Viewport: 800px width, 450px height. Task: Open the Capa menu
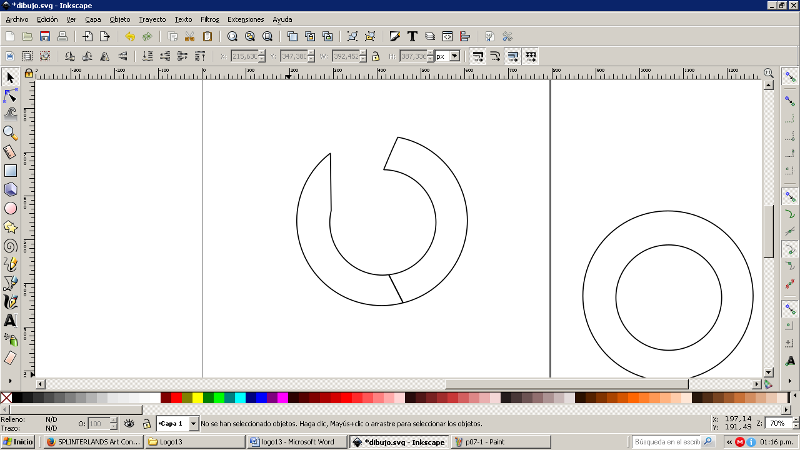93,19
